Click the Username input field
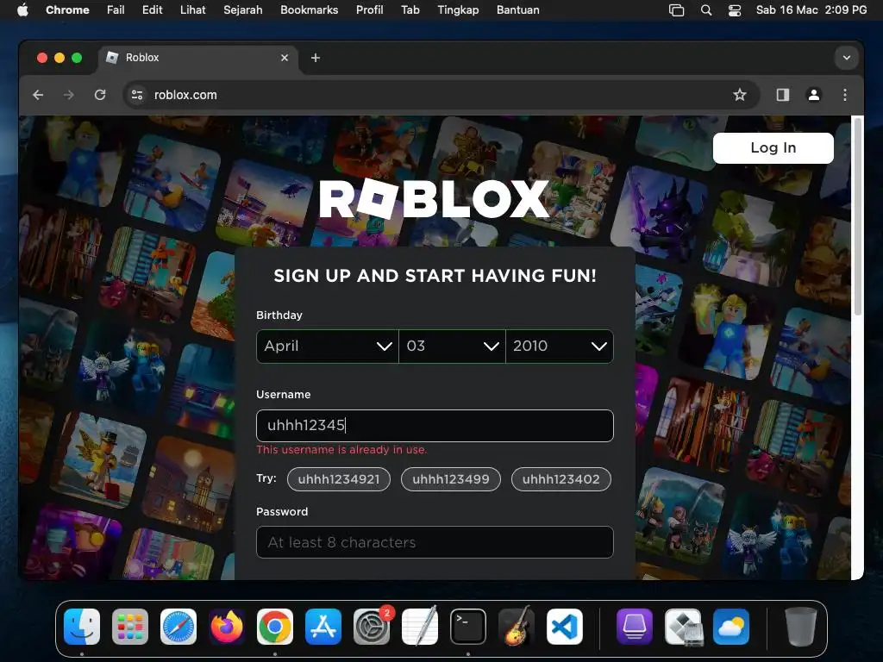Image resolution: width=883 pixels, height=662 pixels. 435,426
